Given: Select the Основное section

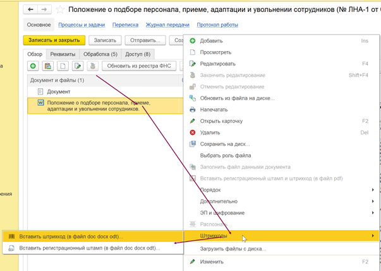Looking at the screenshot, I should [x=39, y=25].
